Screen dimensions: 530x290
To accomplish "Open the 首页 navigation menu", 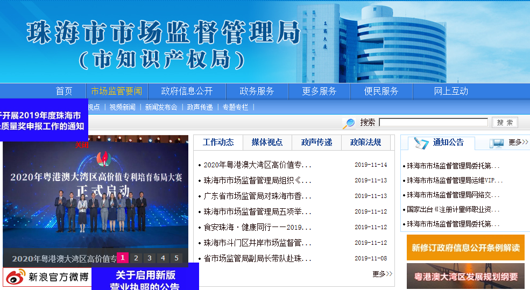I will pyautogui.click(x=64, y=91).
